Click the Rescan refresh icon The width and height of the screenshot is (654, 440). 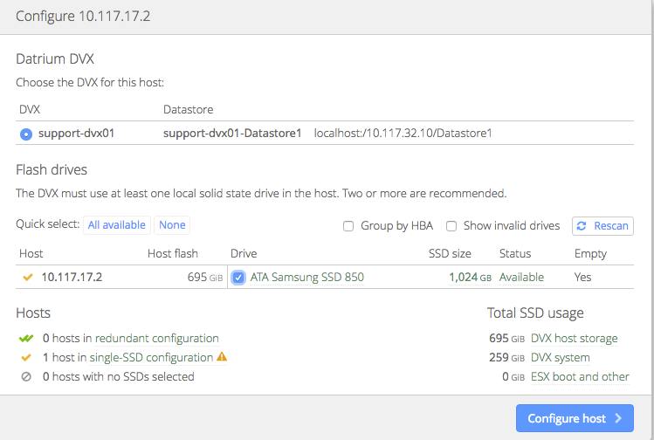(x=583, y=225)
